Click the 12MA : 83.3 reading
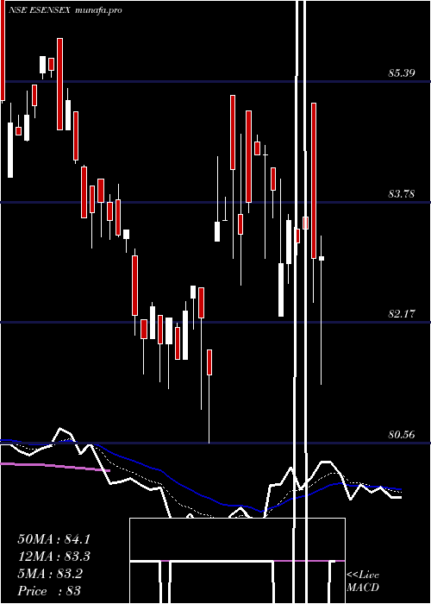Viewport: 431px width, 604px height. [53, 557]
